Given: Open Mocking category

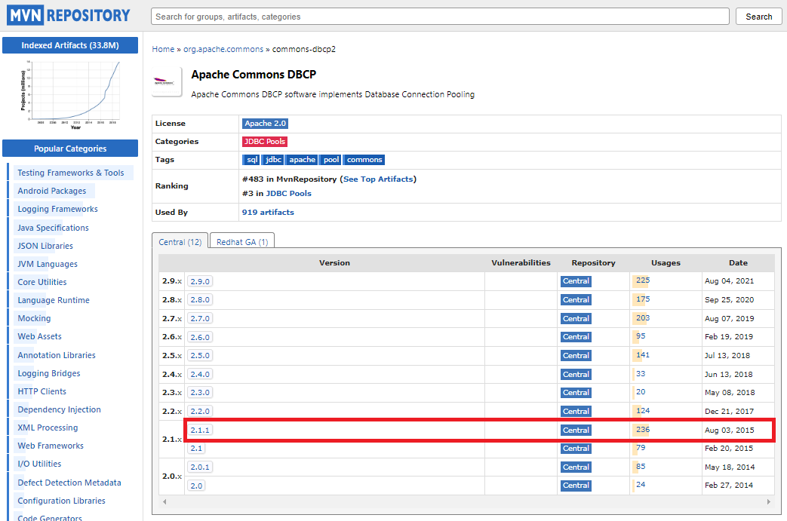Looking at the screenshot, I should pos(34,318).
